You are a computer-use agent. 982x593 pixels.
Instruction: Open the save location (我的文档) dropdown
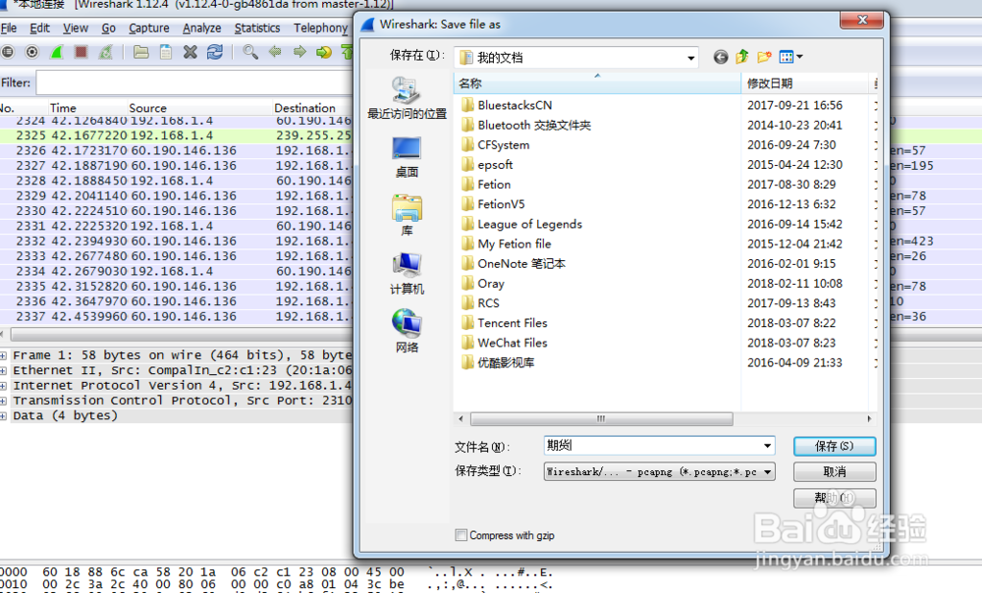[x=690, y=58]
